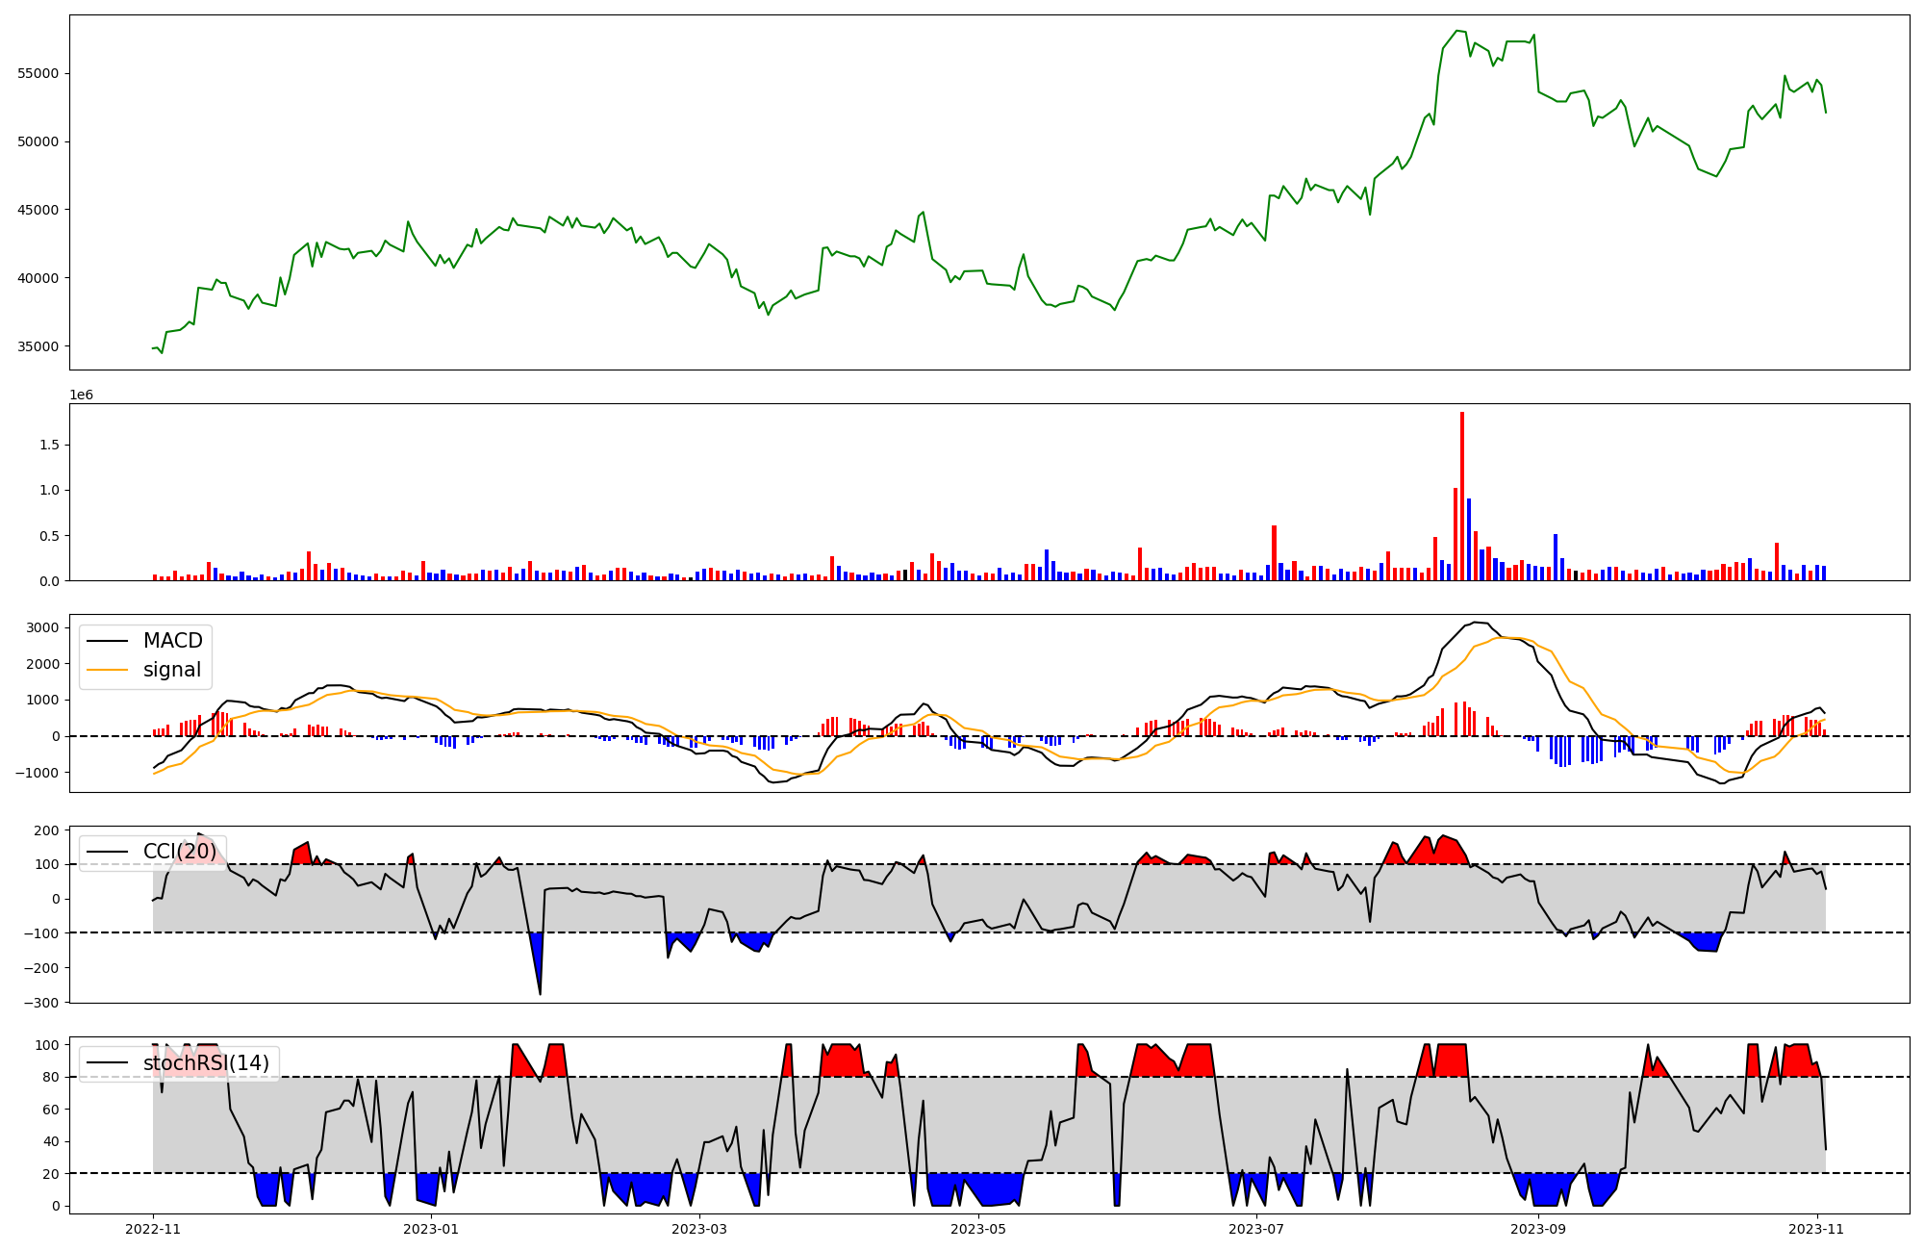Click the MACD legend entry label
Screen dimensions: 1924x1251
(x=172, y=641)
